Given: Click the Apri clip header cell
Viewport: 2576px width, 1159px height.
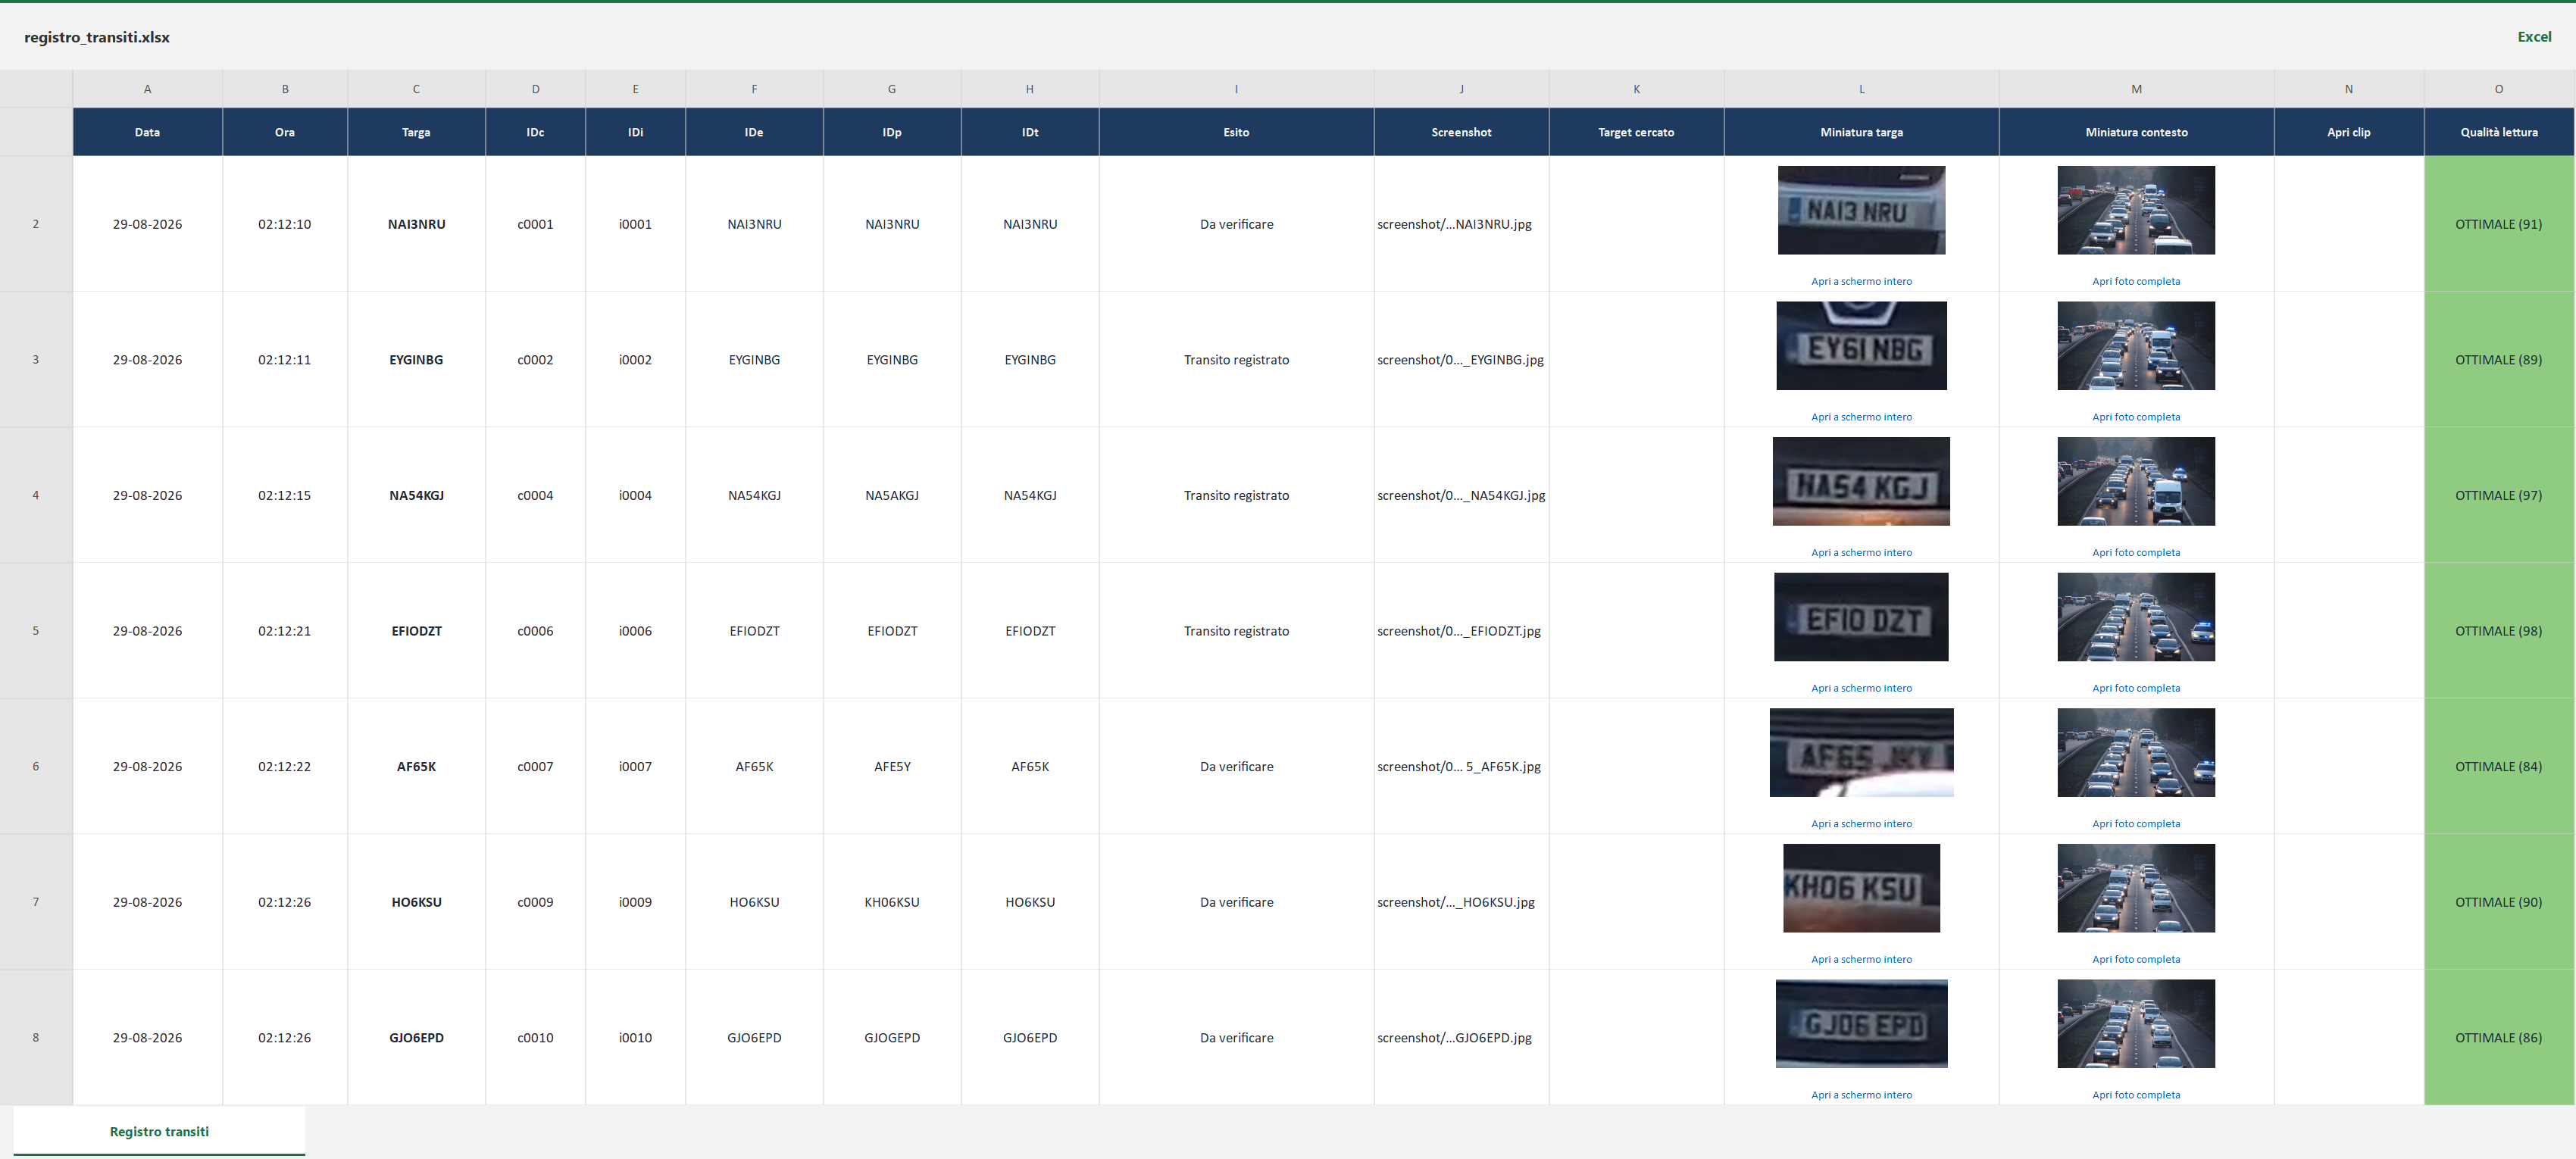Looking at the screenshot, I should (2348, 132).
